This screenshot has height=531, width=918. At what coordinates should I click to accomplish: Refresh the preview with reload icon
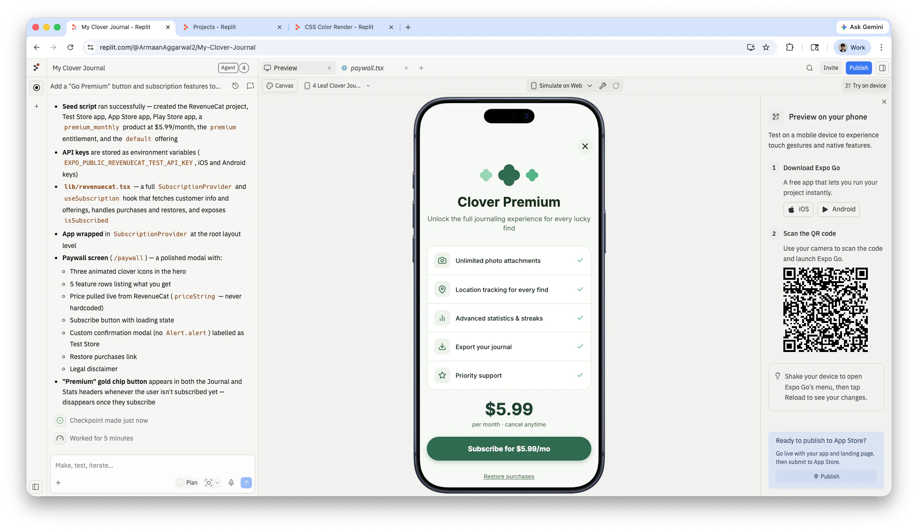616,86
